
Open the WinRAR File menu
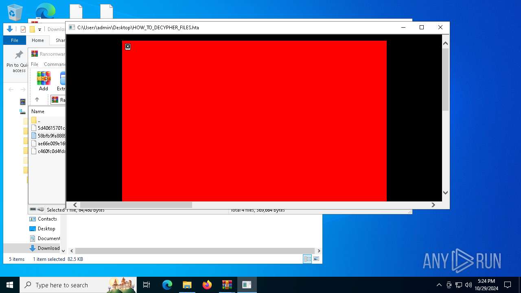pos(35,64)
